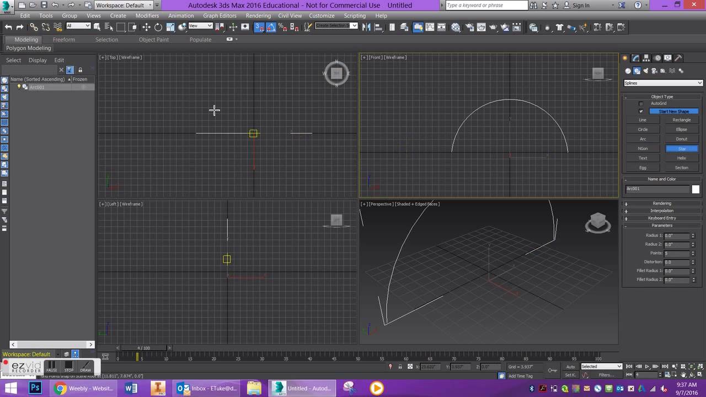This screenshot has height=397, width=706.
Task: Collapse the Parameters rollout
Action: pyautogui.click(x=662, y=226)
